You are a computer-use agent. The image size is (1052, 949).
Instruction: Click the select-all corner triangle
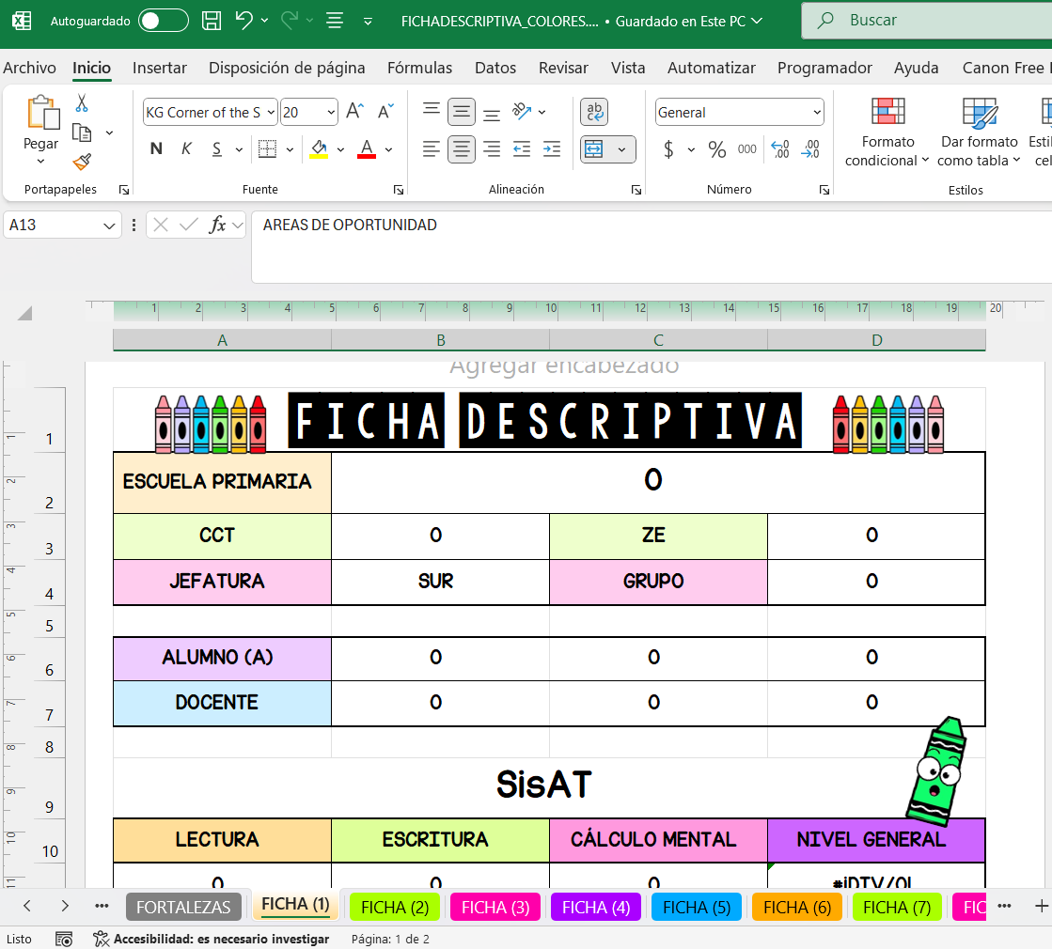pos(24,313)
